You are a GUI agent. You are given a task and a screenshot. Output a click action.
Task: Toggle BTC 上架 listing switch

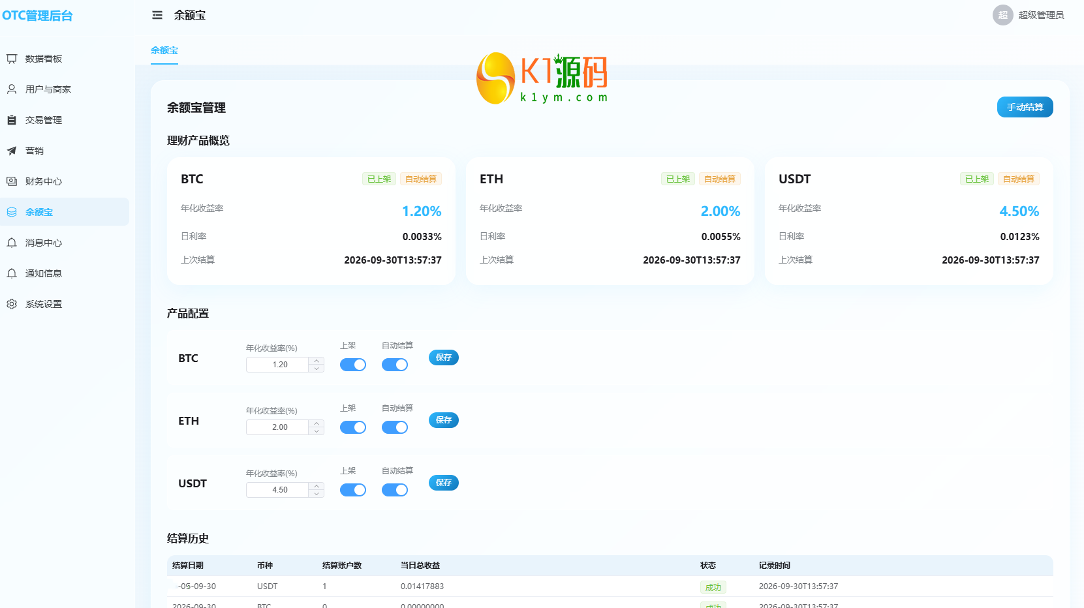(353, 365)
